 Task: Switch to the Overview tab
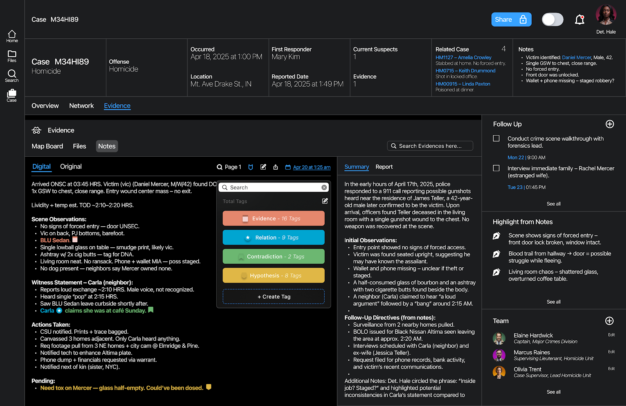pos(45,106)
